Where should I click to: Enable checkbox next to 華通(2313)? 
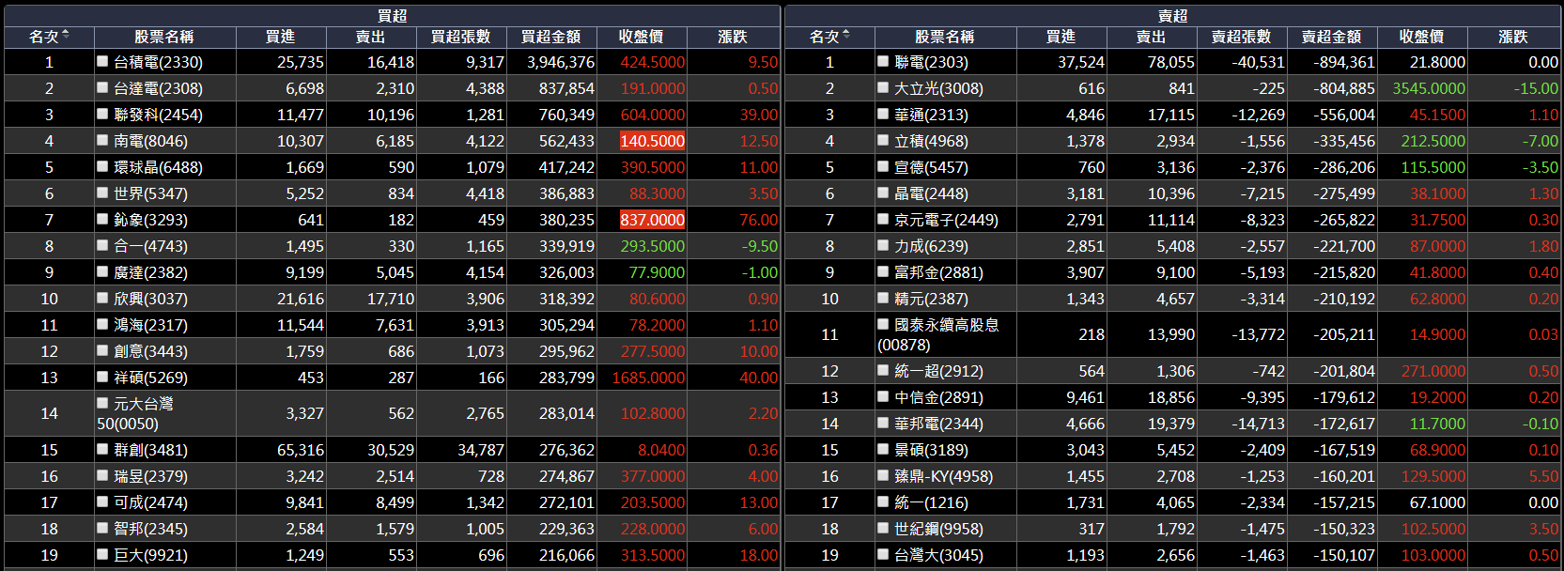tap(883, 114)
